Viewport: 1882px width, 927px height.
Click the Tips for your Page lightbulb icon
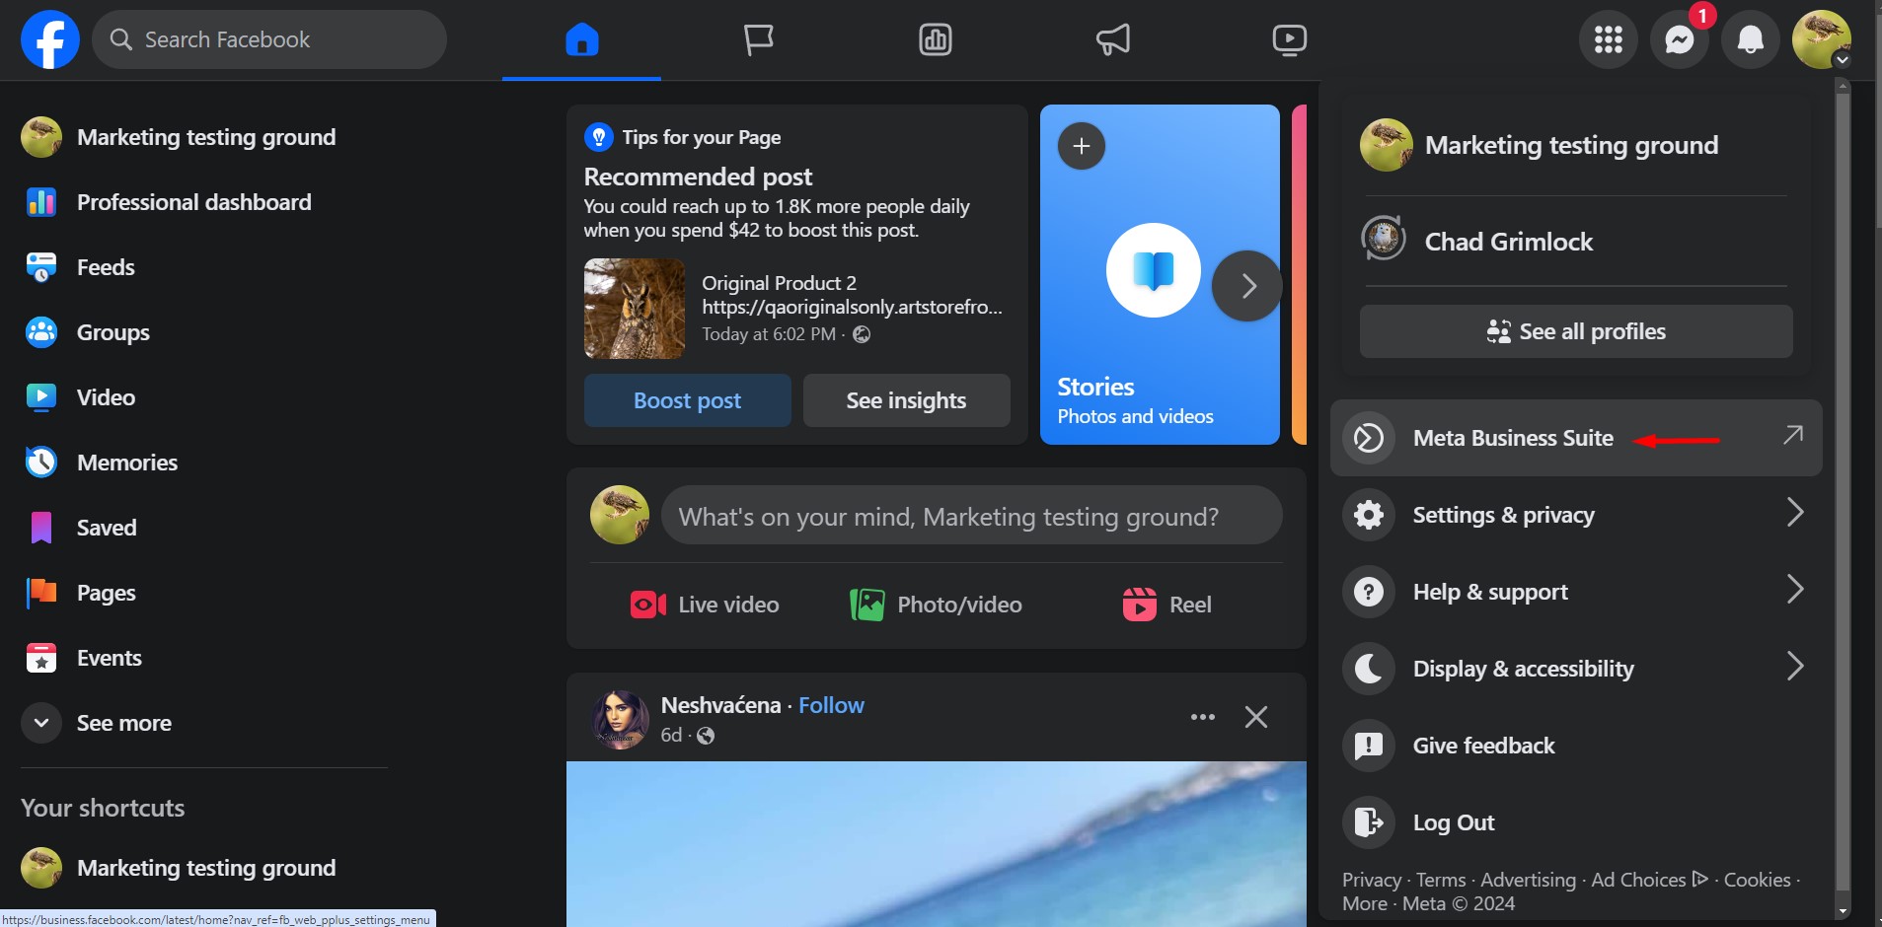599,137
